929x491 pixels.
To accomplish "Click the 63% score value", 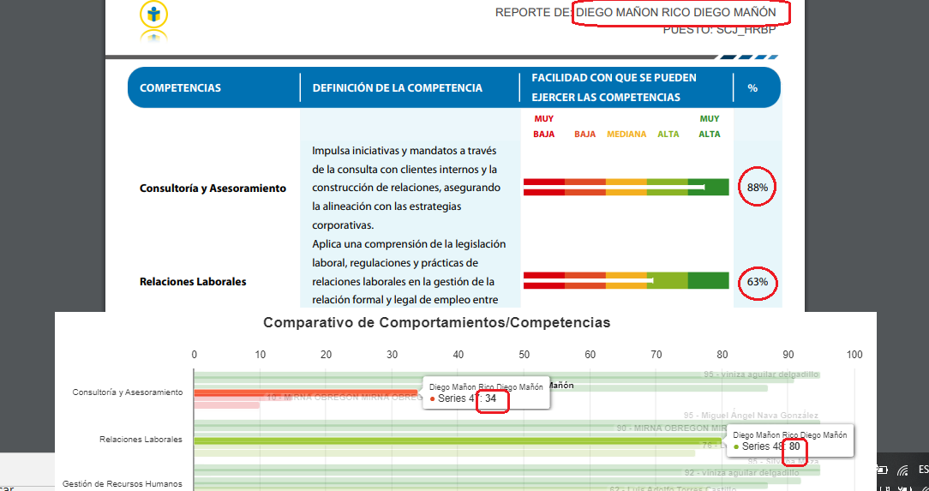I will 757,281.
